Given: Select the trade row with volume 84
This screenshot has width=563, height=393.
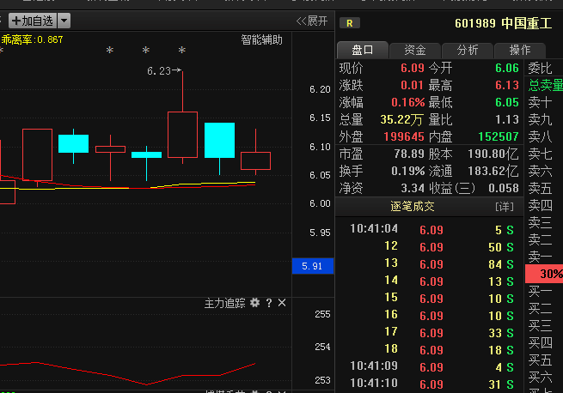Looking at the screenshot, I should click(429, 264).
